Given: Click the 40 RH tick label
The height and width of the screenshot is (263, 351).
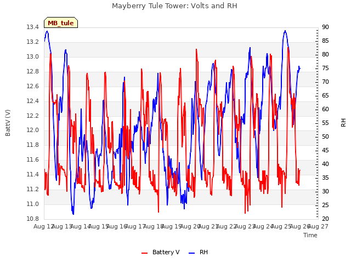Looking at the screenshot, I should point(325,164).
